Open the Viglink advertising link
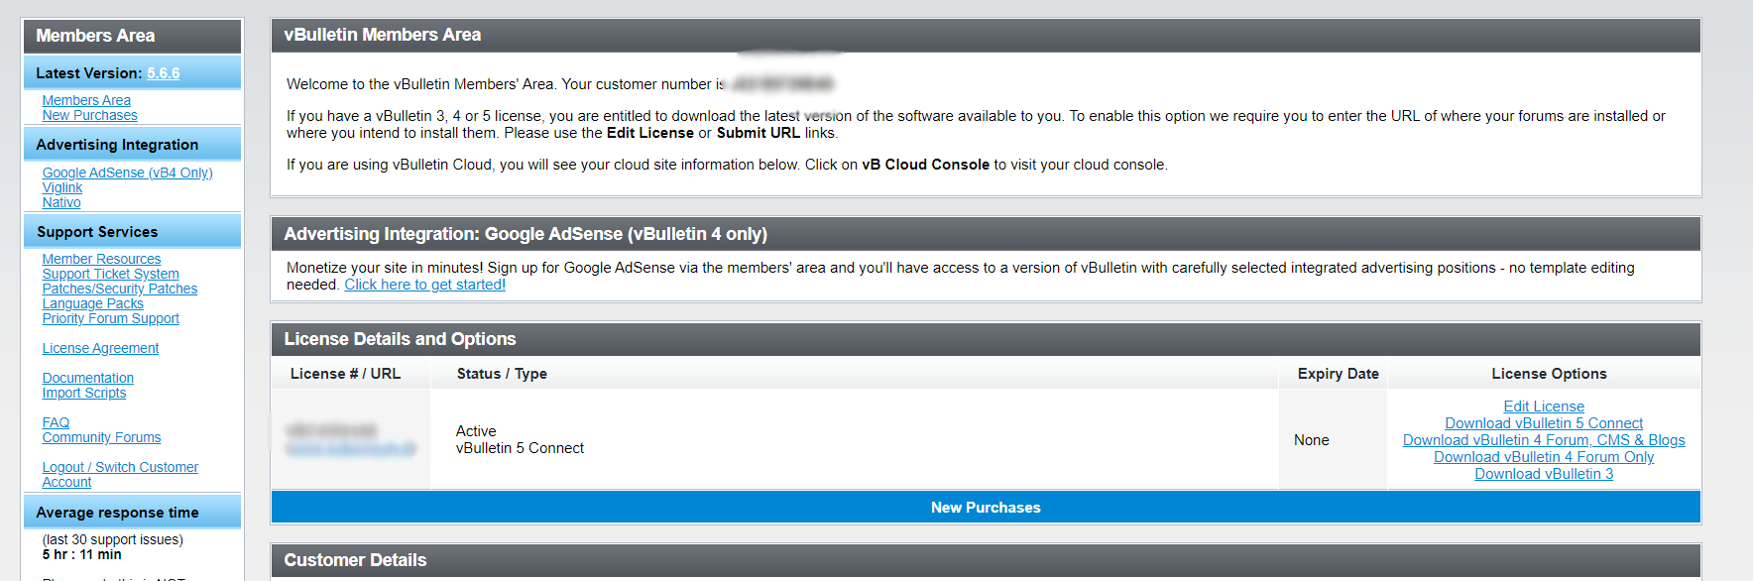 pos(62,187)
